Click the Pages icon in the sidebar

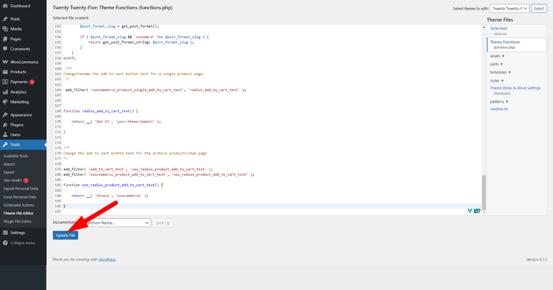pyautogui.click(x=5, y=39)
